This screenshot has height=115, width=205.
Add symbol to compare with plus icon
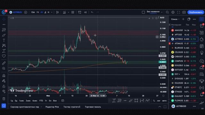(26, 12)
